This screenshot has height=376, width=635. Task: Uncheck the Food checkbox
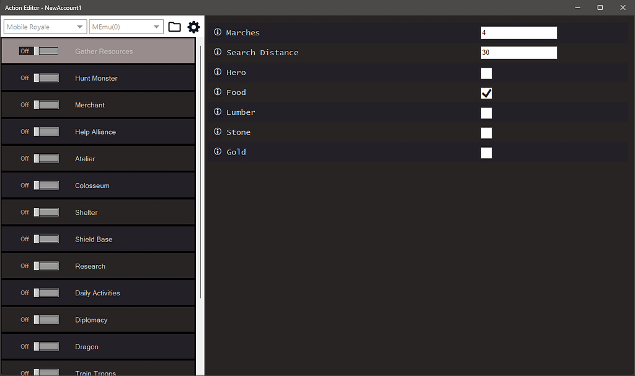(486, 93)
